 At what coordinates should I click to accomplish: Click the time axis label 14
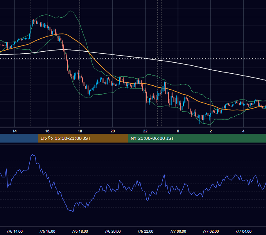pos(14,131)
